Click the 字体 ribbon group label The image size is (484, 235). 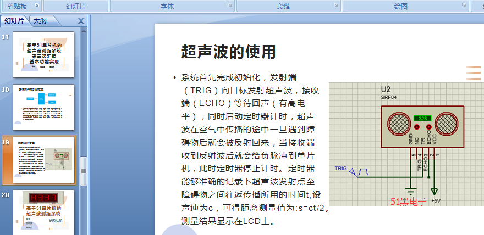point(167,7)
